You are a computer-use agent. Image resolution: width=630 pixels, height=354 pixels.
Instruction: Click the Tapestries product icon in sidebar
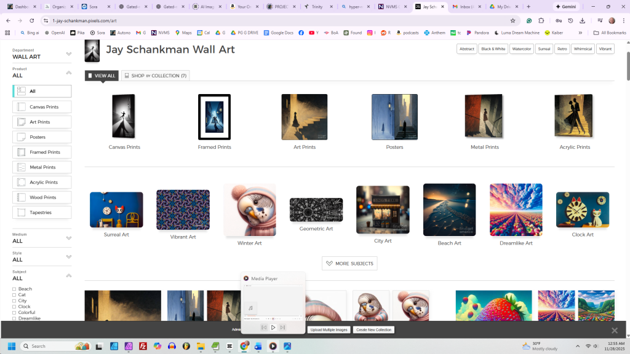click(22, 213)
